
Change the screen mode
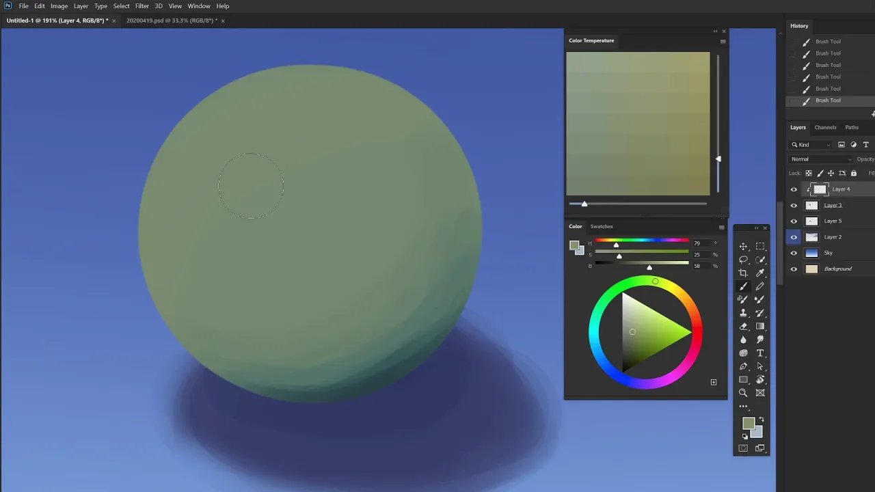coord(760,448)
